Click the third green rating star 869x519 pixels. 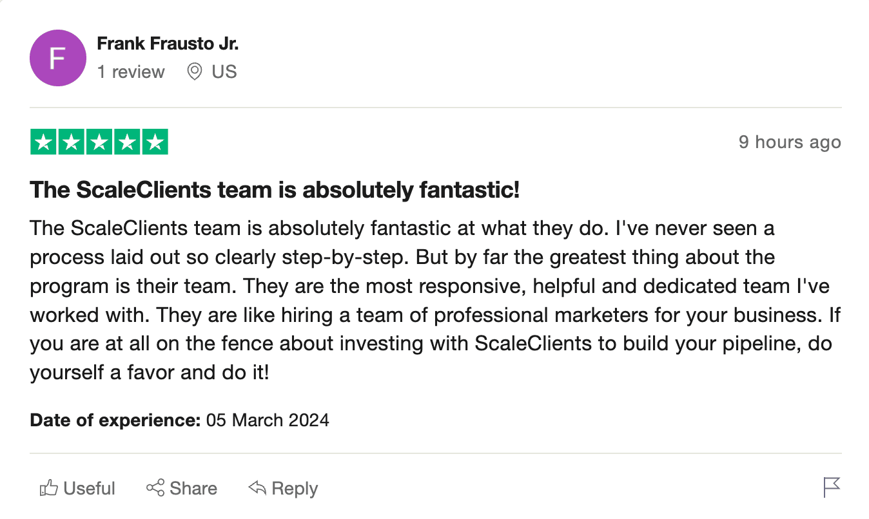[x=99, y=142]
